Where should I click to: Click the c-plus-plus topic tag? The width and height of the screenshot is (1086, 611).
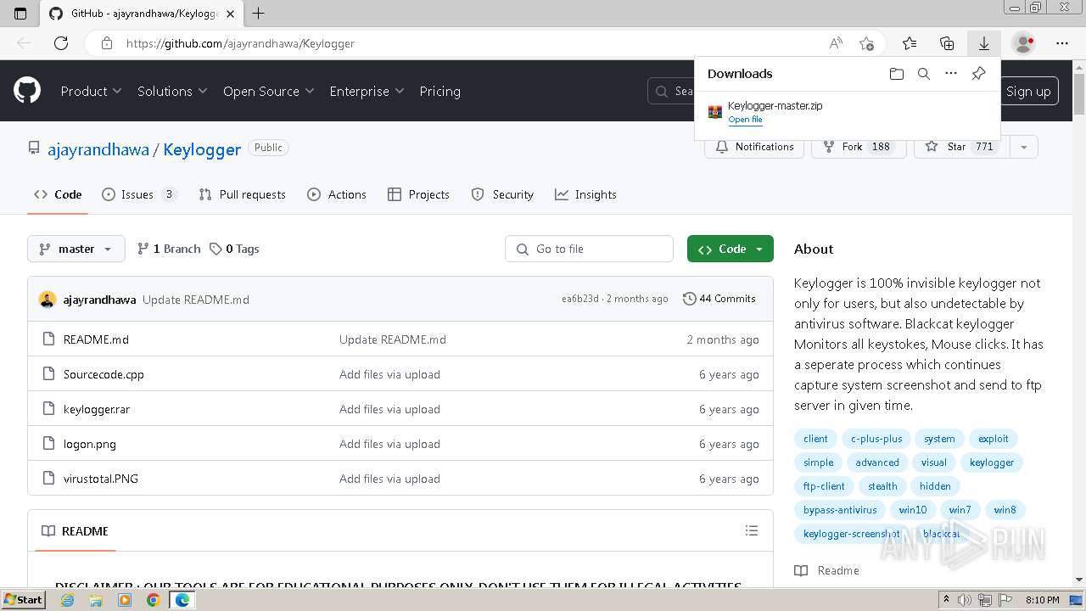pyautogui.click(x=876, y=439)
